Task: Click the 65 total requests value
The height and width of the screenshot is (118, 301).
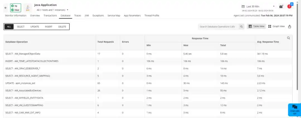Action: click(x=99, y=83)
